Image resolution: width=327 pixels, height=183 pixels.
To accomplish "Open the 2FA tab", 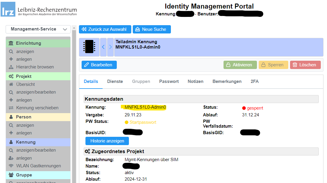I will coord(255,81).
